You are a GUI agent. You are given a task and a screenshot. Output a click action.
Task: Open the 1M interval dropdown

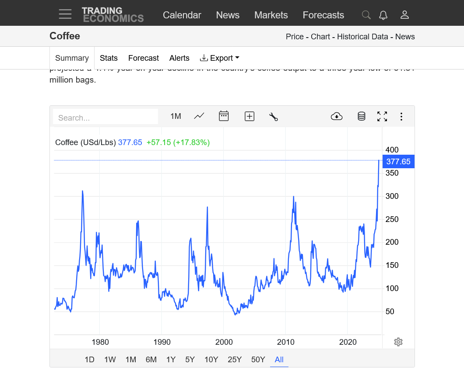176,116
